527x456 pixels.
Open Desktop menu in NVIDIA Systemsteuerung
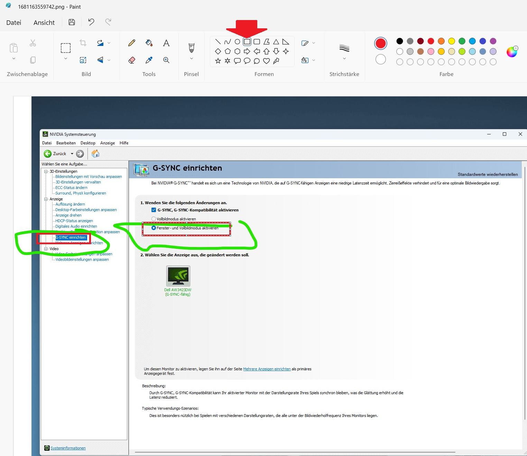(x=88, y=143)
